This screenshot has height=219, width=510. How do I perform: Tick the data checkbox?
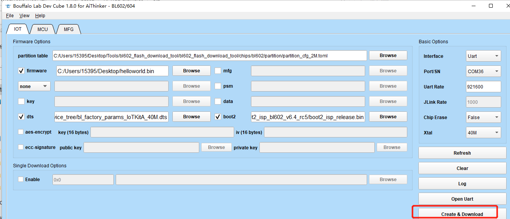pyautogui.click(x=218, y=101)
